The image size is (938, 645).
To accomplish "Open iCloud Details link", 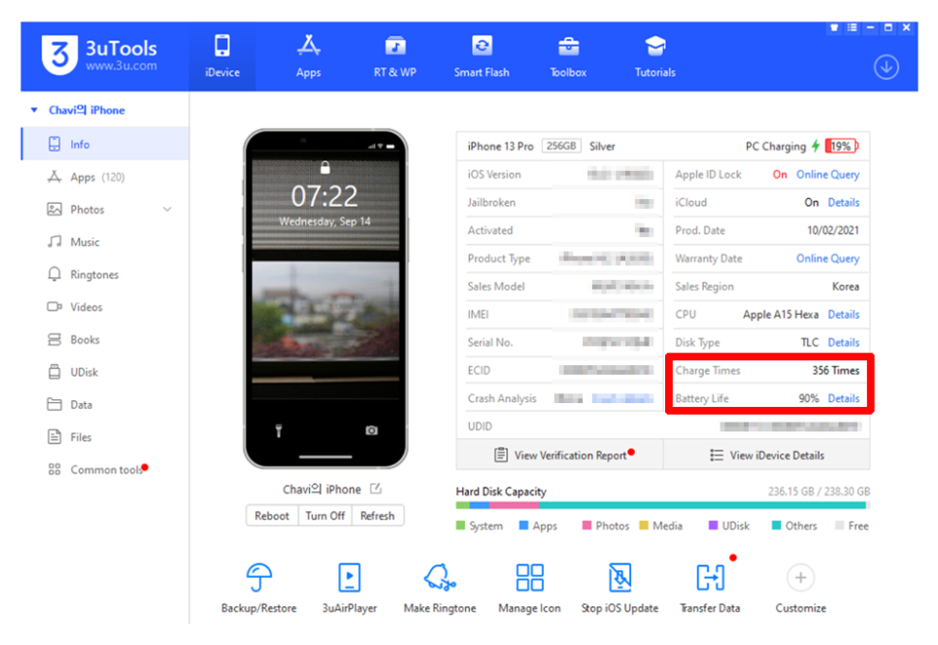I will coord(844,202).
